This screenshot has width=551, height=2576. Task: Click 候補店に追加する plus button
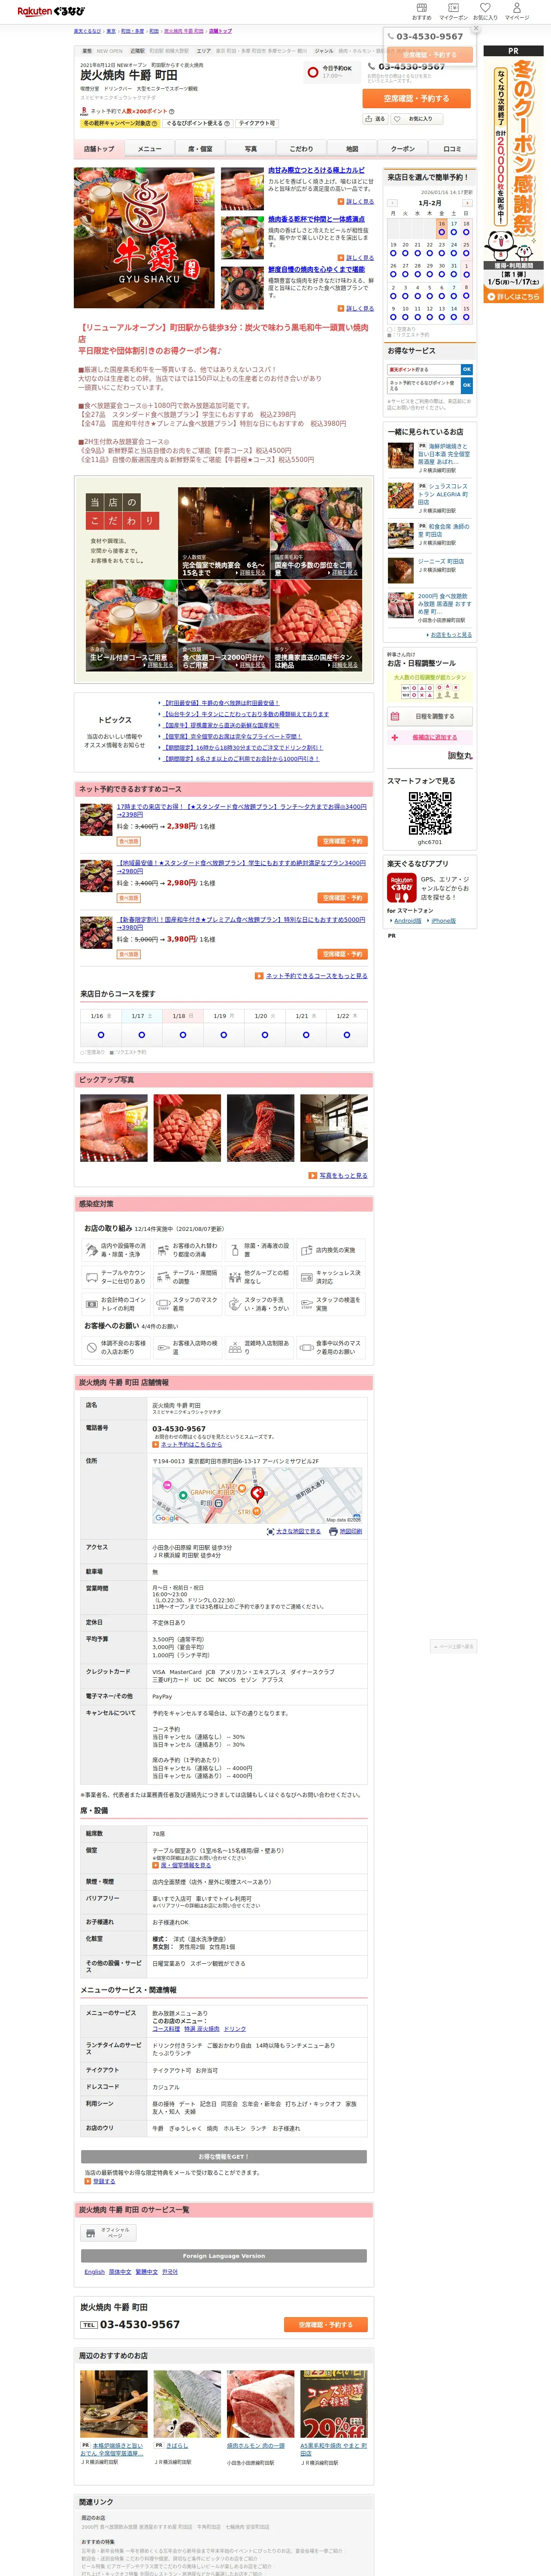click(x=429, y=737)
